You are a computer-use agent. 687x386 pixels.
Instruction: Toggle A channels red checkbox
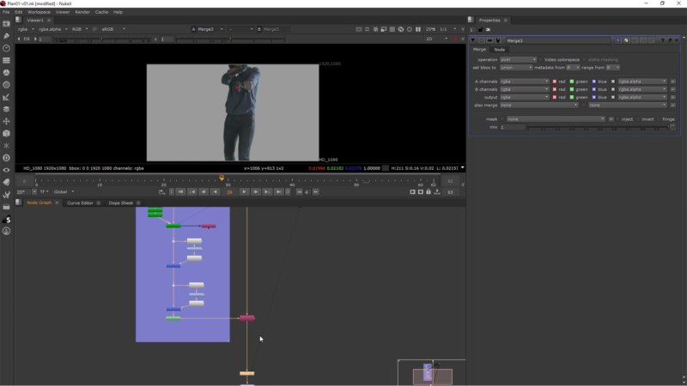pyautogui.click(x=554, y=81)
